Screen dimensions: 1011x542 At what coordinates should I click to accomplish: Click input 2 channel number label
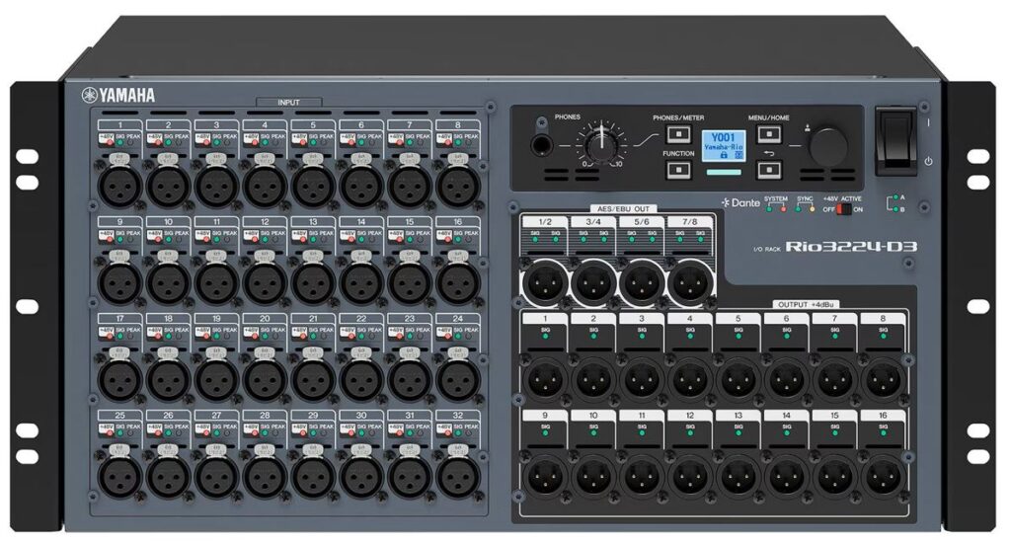(168, 125)
